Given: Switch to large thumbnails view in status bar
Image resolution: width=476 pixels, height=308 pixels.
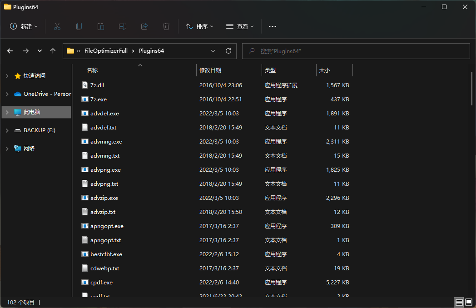Looking at the screenshot, I should [x=468, y=302].
